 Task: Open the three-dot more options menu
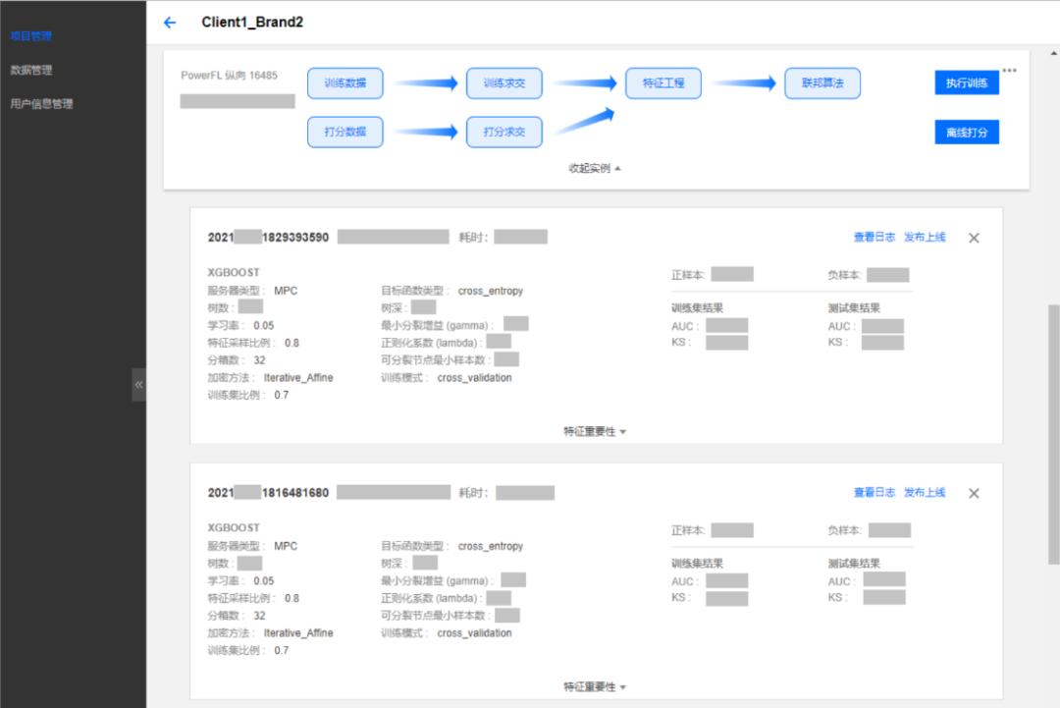[1009, 71]
